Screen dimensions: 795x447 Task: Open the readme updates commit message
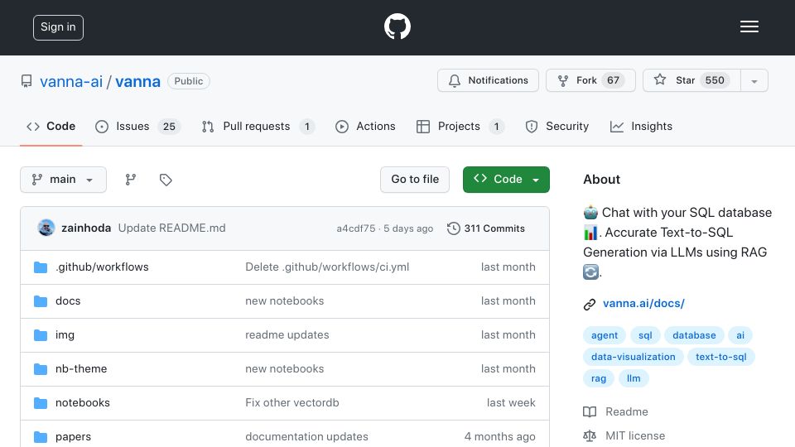coord(287,335)
